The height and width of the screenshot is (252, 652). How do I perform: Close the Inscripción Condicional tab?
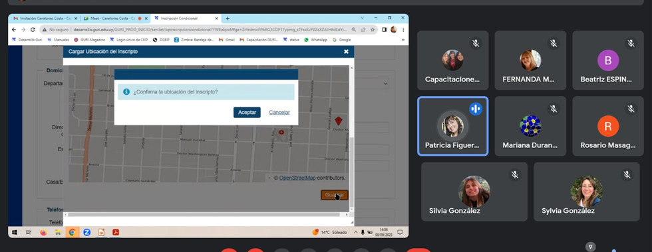coord(217,19)
